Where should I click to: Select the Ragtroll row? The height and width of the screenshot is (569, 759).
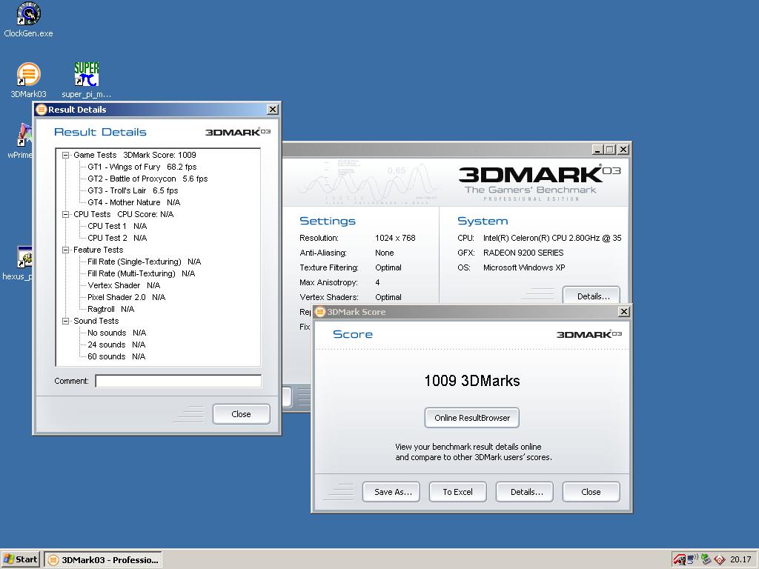click(x=110, y=309)
